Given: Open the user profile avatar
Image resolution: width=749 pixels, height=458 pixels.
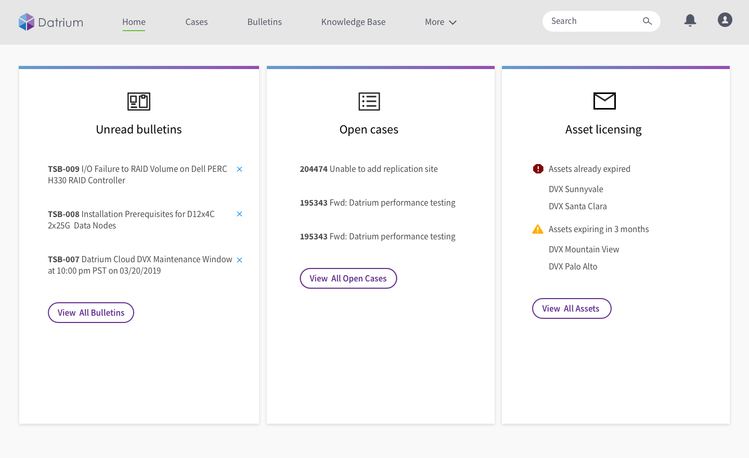Looking at the screenshot, I should [x=725, y=20].
